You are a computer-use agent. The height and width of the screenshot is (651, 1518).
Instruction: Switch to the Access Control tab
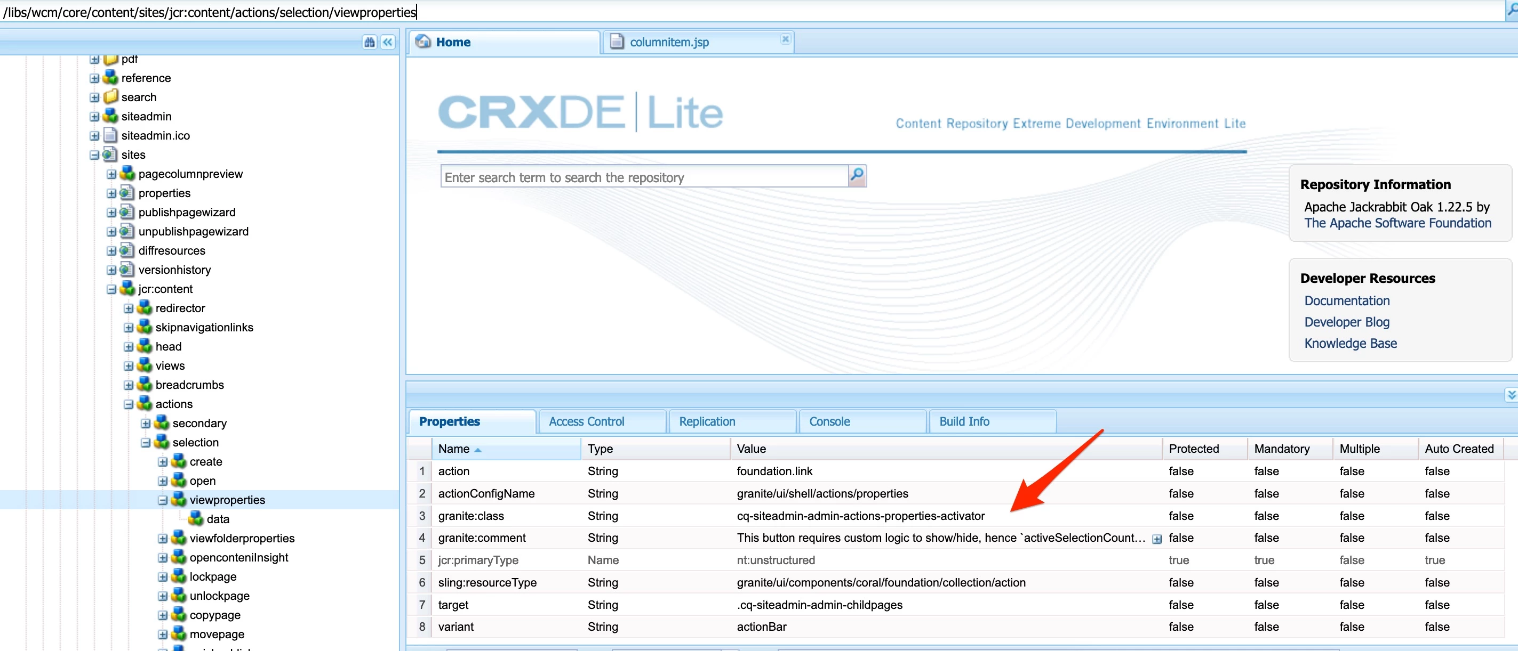point(586,421)
